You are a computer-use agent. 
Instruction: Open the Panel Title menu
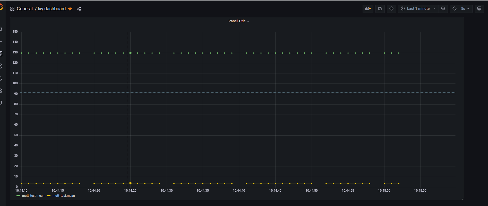pyautogui.click(x=239, y=21)
